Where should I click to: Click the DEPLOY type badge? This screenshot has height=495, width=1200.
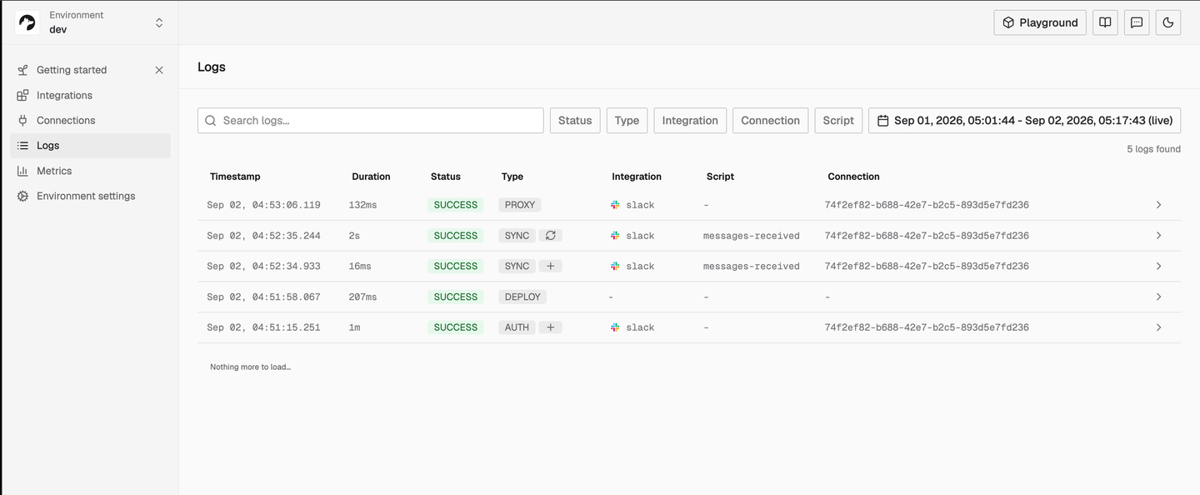coord(522,297)
